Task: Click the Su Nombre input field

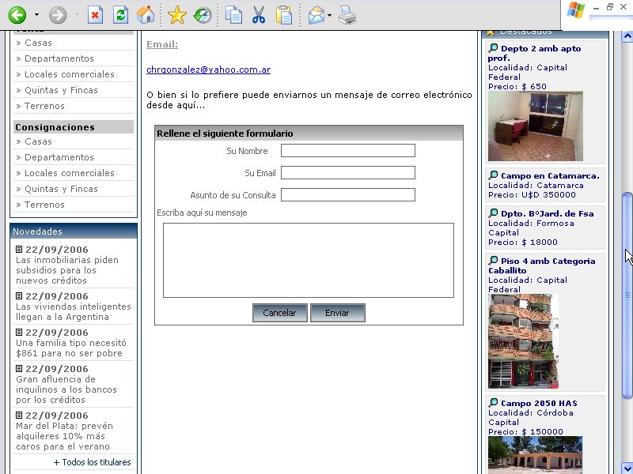Action: tap(348, 151)
